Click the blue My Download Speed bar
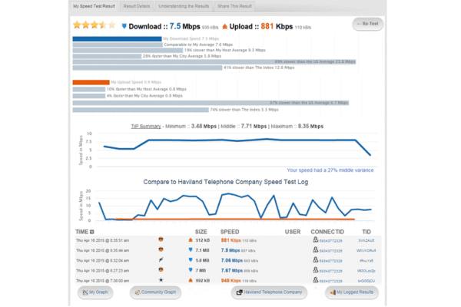461x307 pixels. click(x=117, y=38)
